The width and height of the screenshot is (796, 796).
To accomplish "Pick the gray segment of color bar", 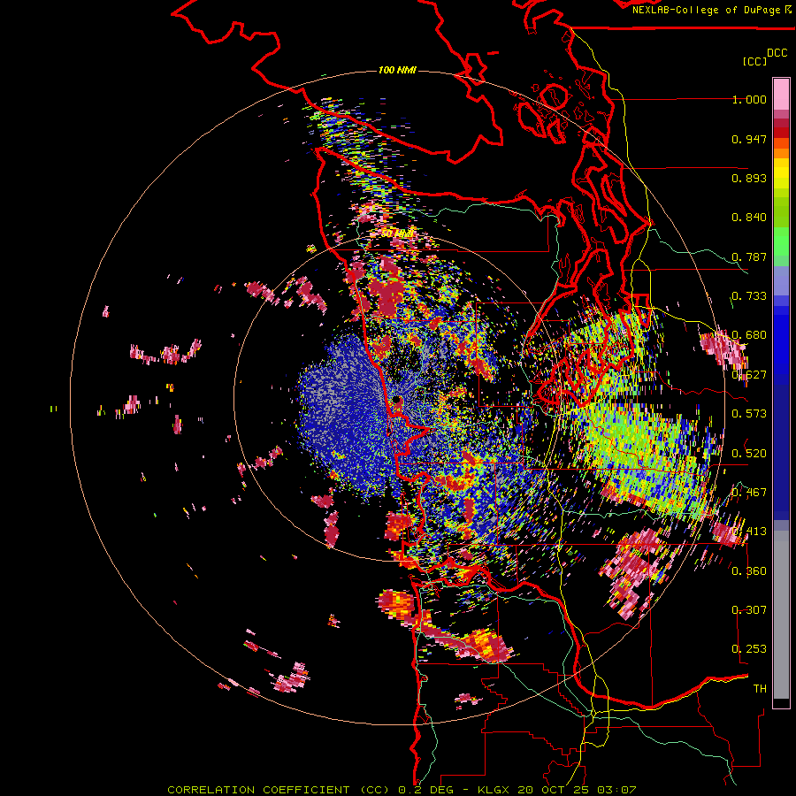I will click(781, 615).
